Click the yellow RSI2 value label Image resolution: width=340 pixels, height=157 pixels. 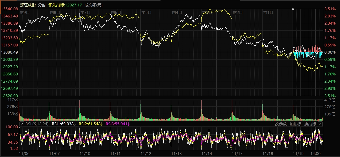tap(91, 124)
